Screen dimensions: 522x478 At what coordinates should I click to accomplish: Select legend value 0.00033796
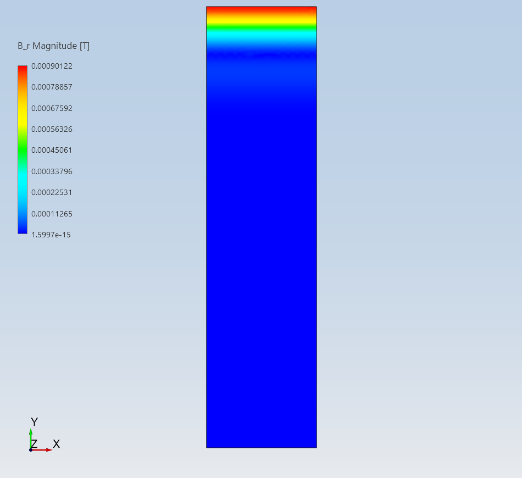click(x=52, y=171)
